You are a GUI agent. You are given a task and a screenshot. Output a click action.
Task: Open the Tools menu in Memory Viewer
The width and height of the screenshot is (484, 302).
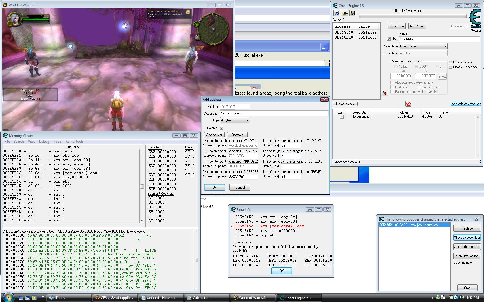point(57,142)
